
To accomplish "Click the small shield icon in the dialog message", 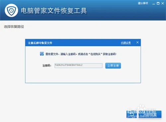I will (x=42, y=54).
